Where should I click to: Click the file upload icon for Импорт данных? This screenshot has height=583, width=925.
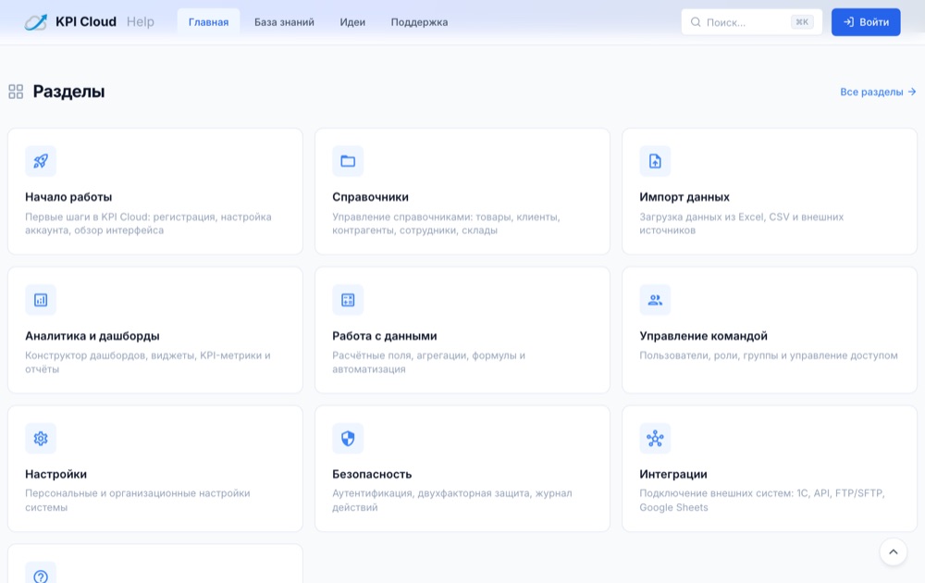click(656, 161)
